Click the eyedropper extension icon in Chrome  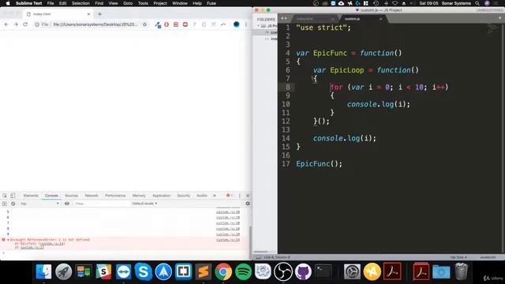(158, 24)
